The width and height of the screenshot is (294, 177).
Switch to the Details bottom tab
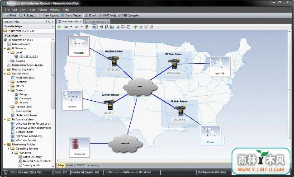point(70,165)
